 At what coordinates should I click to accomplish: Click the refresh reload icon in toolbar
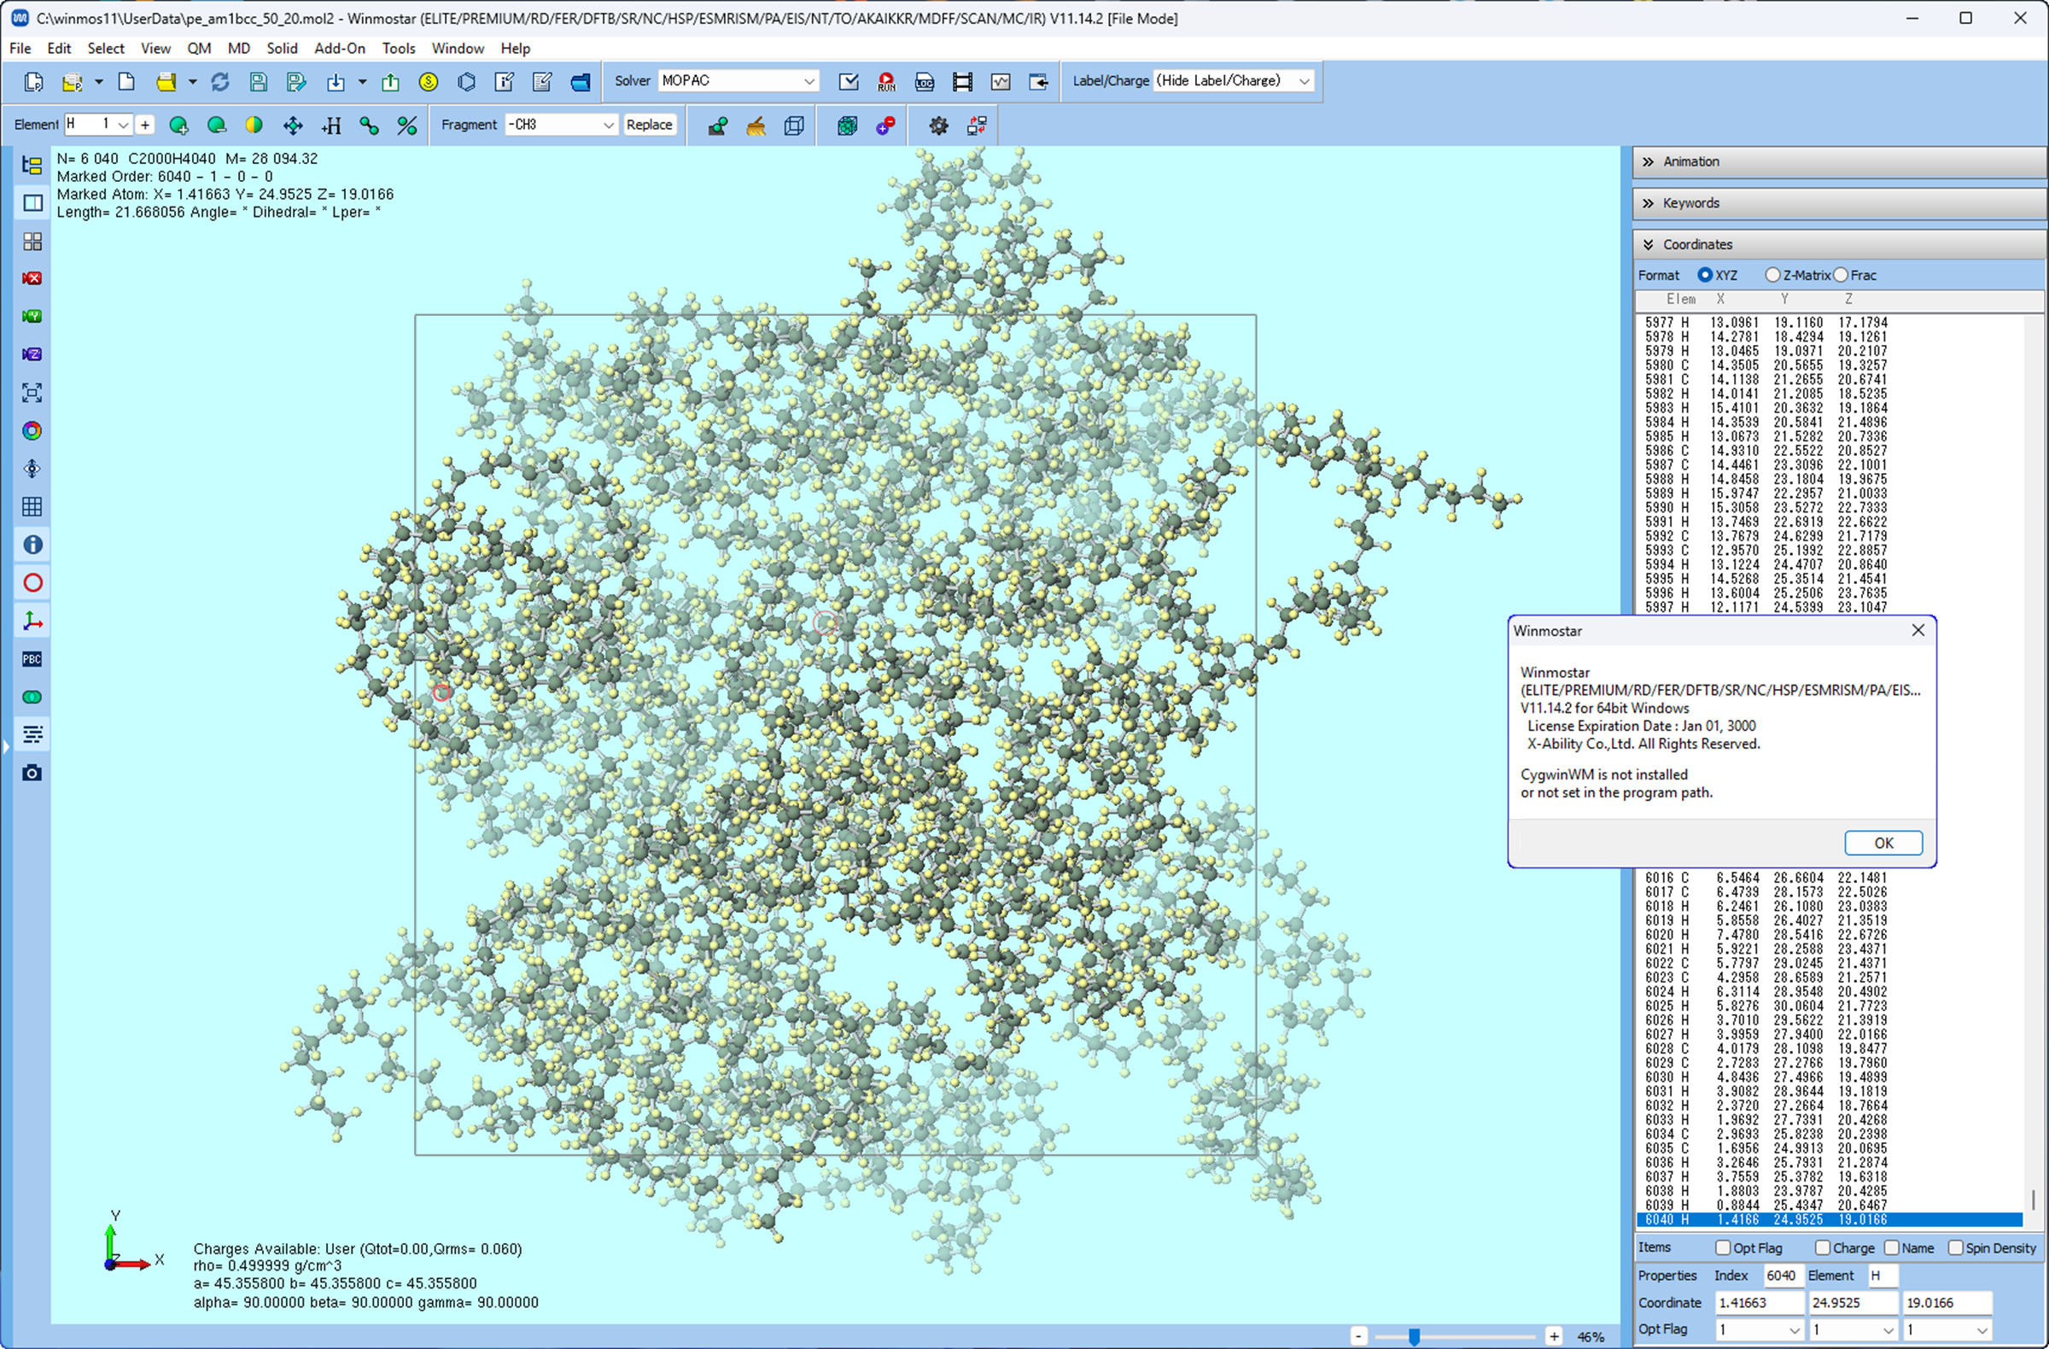point(219,82)
